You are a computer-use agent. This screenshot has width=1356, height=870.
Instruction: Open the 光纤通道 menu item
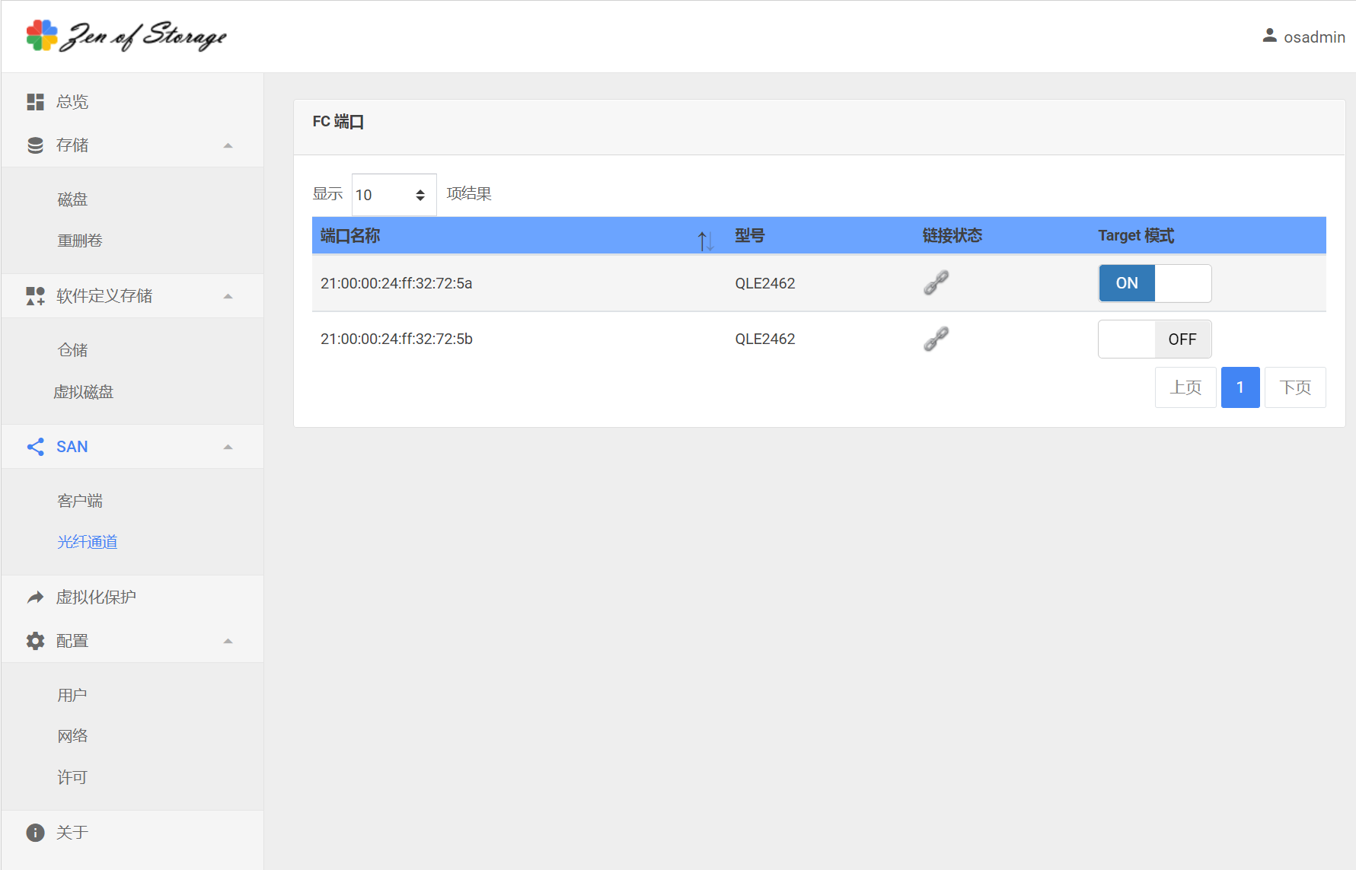88,542
